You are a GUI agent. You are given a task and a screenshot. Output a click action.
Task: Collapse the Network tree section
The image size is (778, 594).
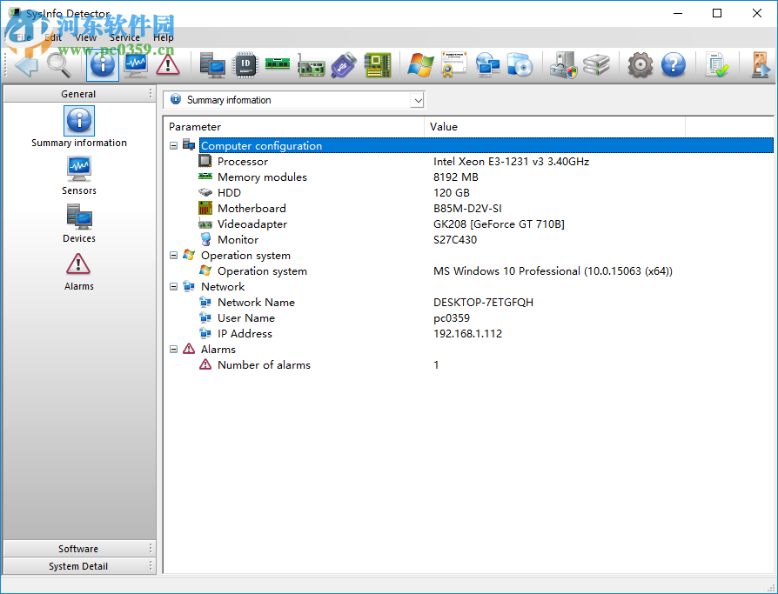click(x=174, y=287)
